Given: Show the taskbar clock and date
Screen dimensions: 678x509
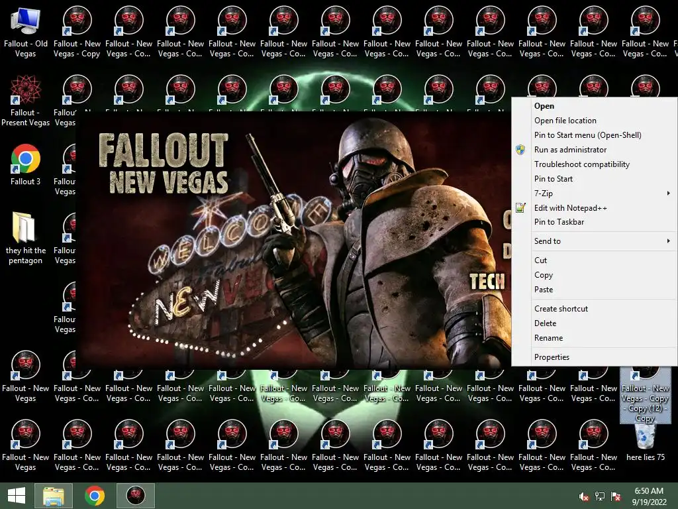Looking at the screenshot, I should tap(649, 496).
